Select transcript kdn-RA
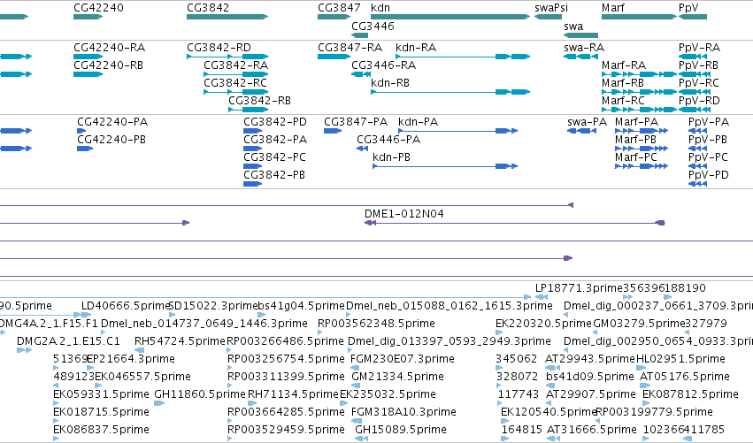This screenshot has width=753, height=443. pos(463,57)
